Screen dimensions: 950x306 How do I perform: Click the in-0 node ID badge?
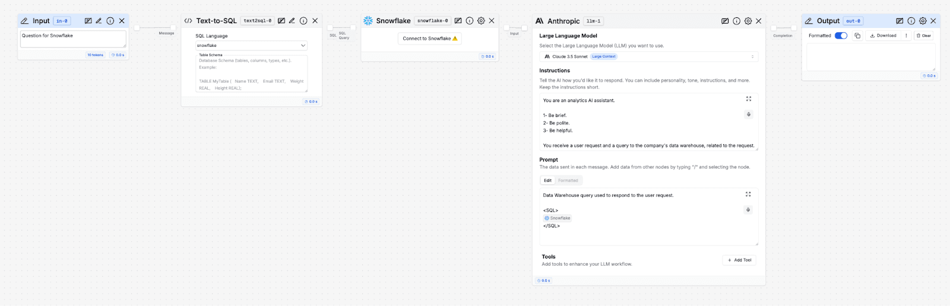62,21
